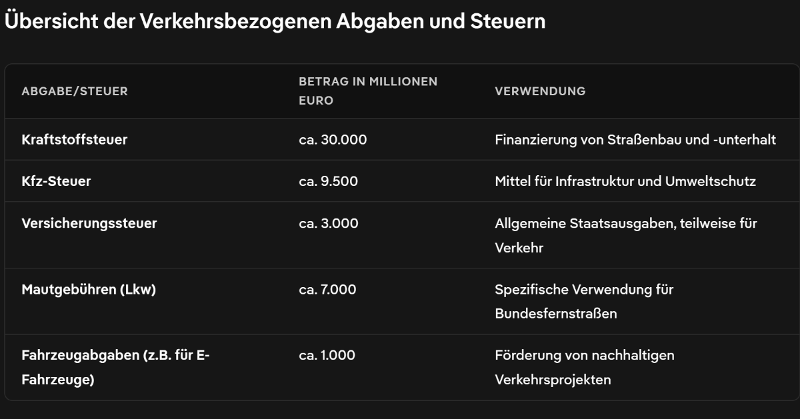This screenshot has height=419, width=800.
Task: Click the ABGABE/STEUER column header
Action: (75, 91)
